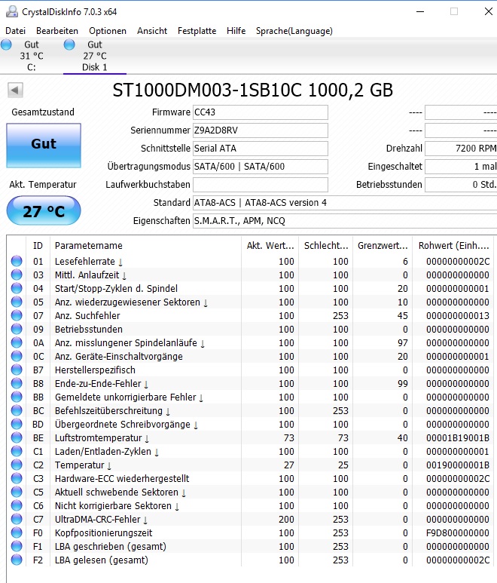Click the status orb for Temperatur row C2
The image size is (497, 583).
coord(17,465)
